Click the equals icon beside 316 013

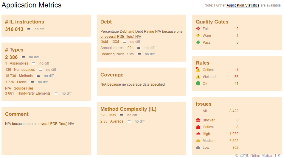pos(29,29)
